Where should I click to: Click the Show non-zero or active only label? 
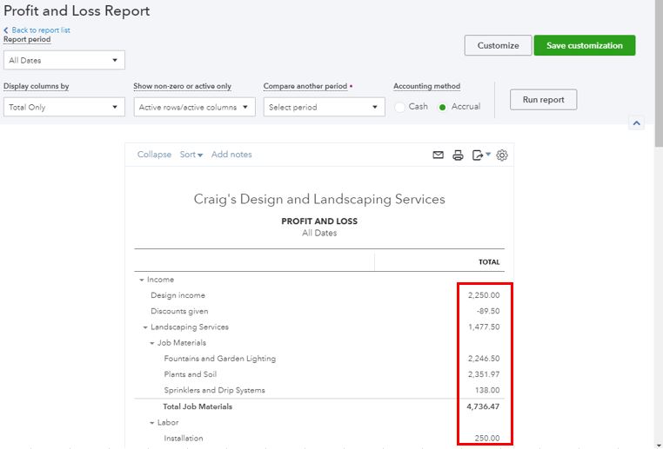click(182, 86)
